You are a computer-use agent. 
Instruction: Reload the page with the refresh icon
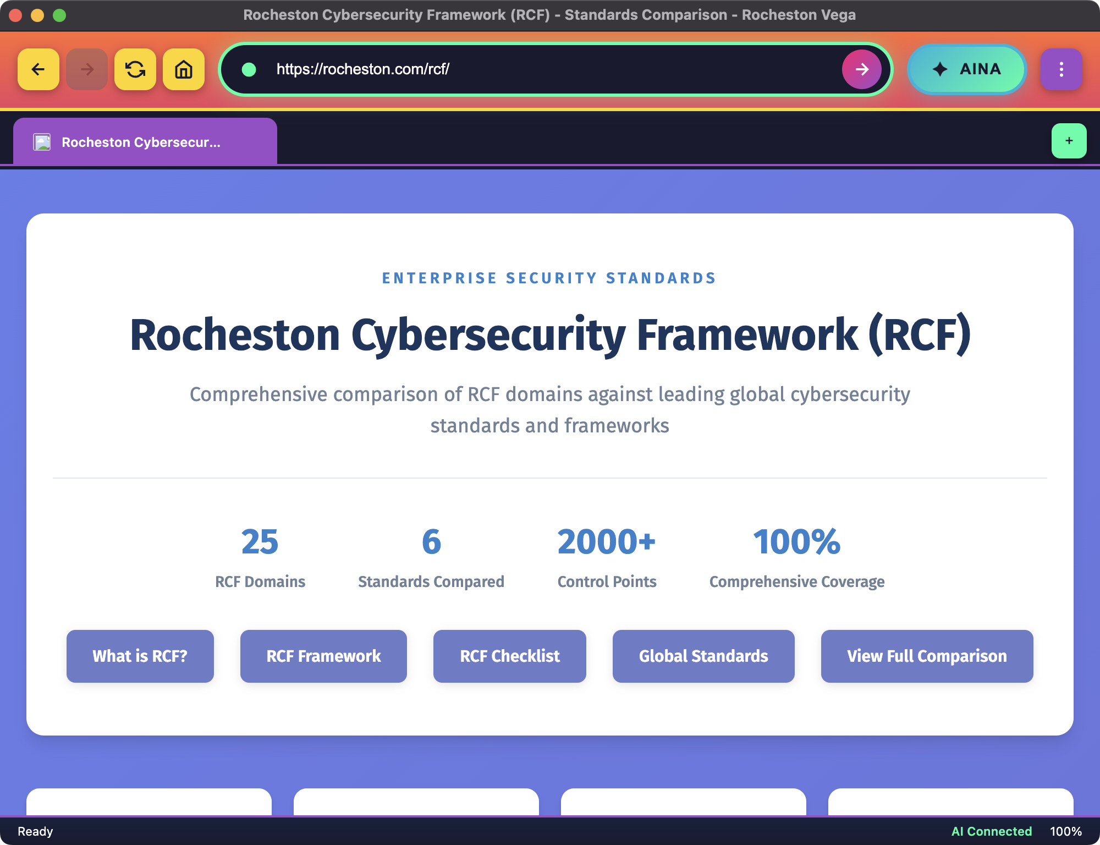pos(135,69)
